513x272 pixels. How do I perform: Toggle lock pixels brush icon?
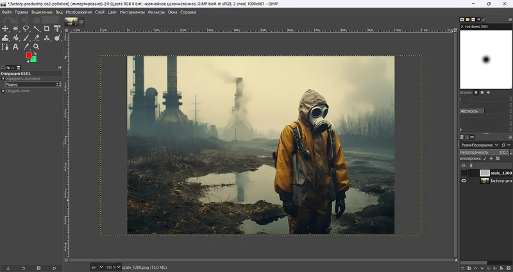(485, 158)
